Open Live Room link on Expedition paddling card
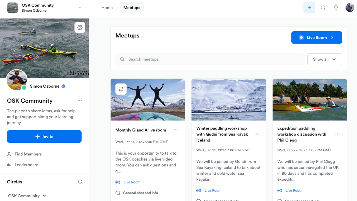The image size is (357, 201). click(x=294, y=190)
